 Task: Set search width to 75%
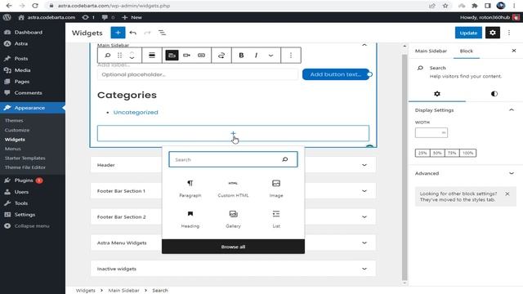pos(452,153)
